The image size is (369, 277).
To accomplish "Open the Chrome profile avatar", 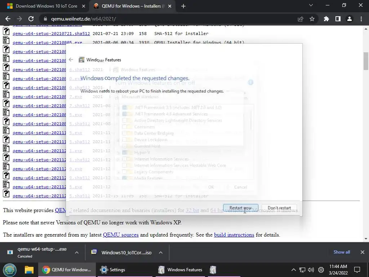I will point(350,19).
